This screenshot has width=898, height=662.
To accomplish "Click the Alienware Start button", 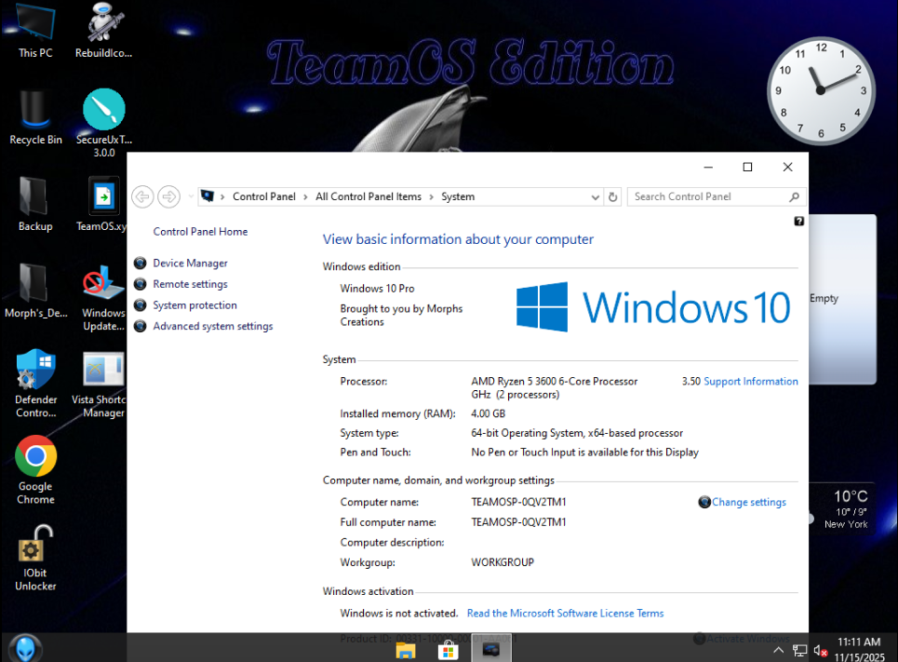I will tap(25, 647).
